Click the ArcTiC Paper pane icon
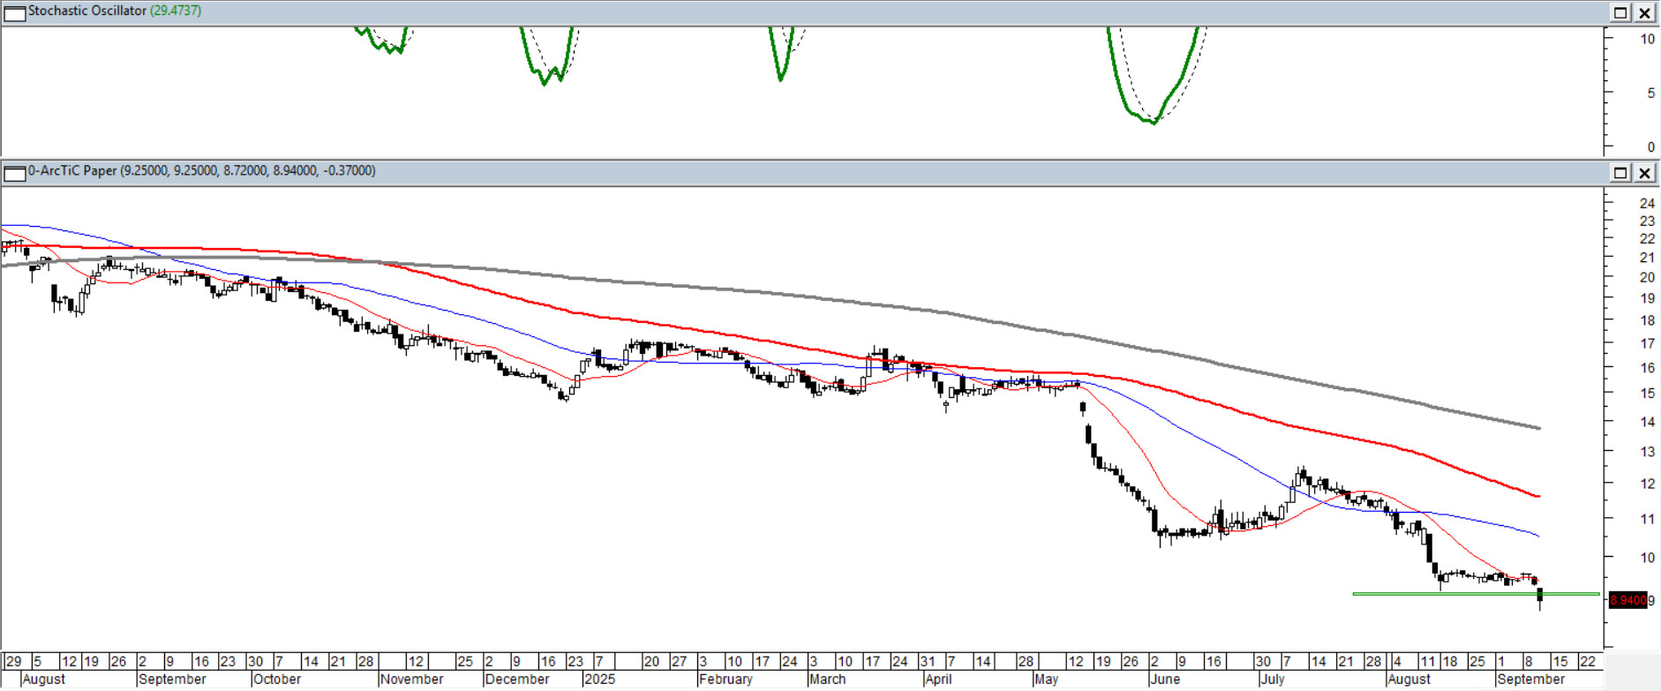The height and width of the screenshot is (691, 1661). tap(15, 172)
